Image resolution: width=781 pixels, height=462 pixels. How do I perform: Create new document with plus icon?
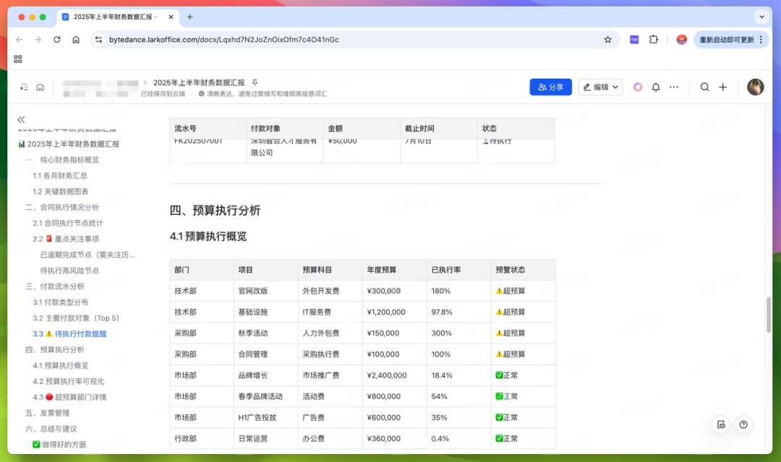[x=722, y=87]
